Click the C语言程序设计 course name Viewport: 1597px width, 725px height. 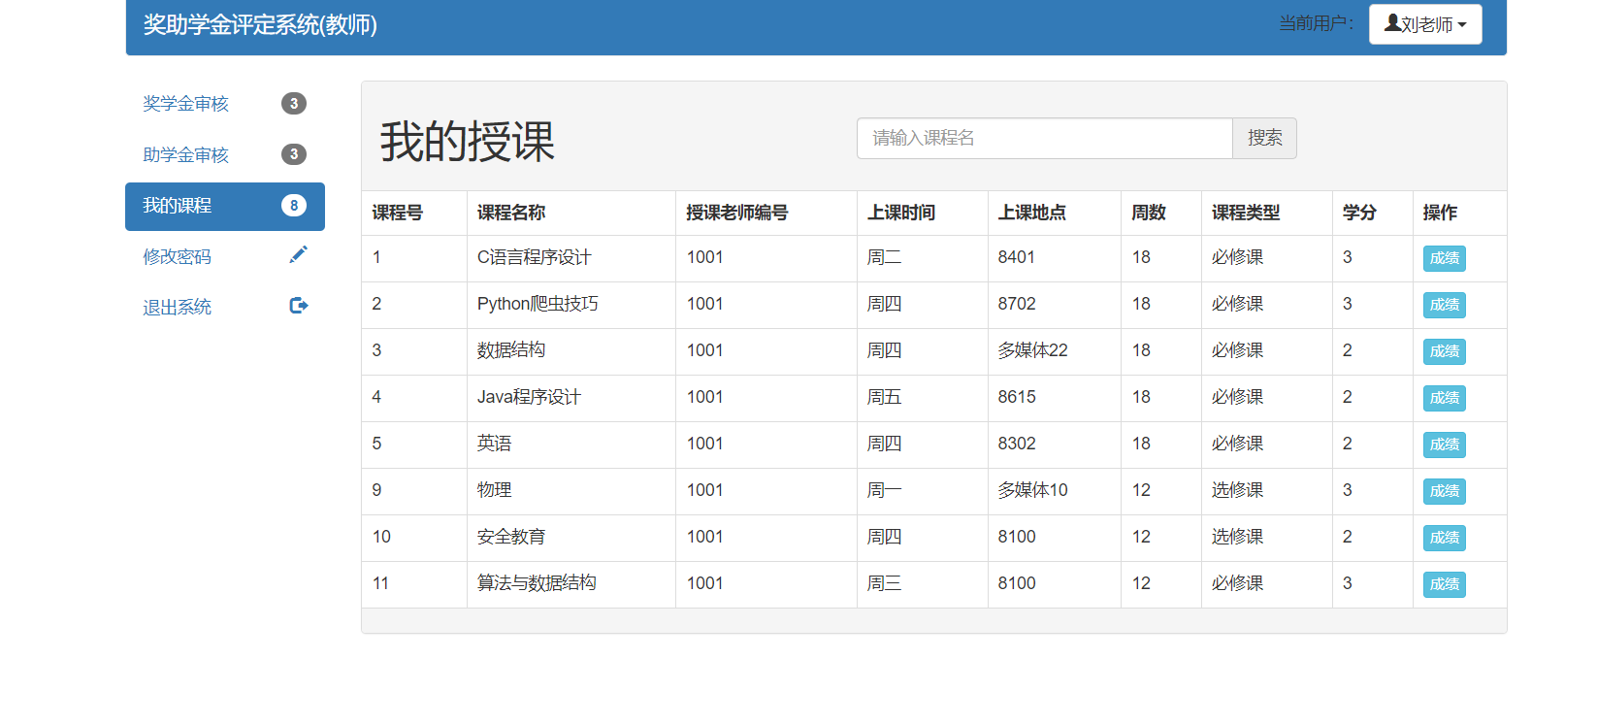point(534,257)
